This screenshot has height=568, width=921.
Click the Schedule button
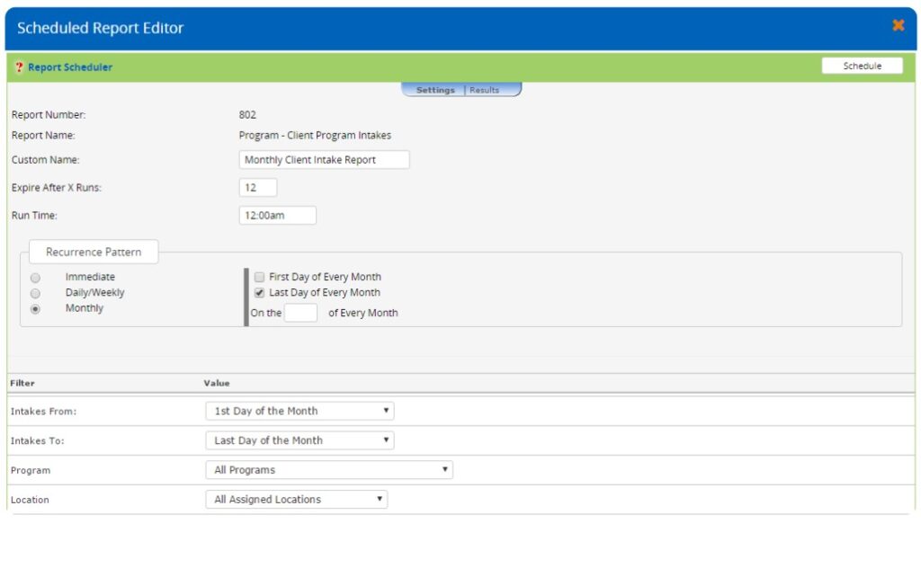tap(861, 65)
